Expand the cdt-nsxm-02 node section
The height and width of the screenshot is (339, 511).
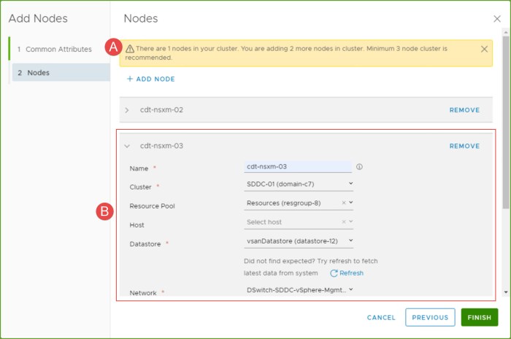127,110
